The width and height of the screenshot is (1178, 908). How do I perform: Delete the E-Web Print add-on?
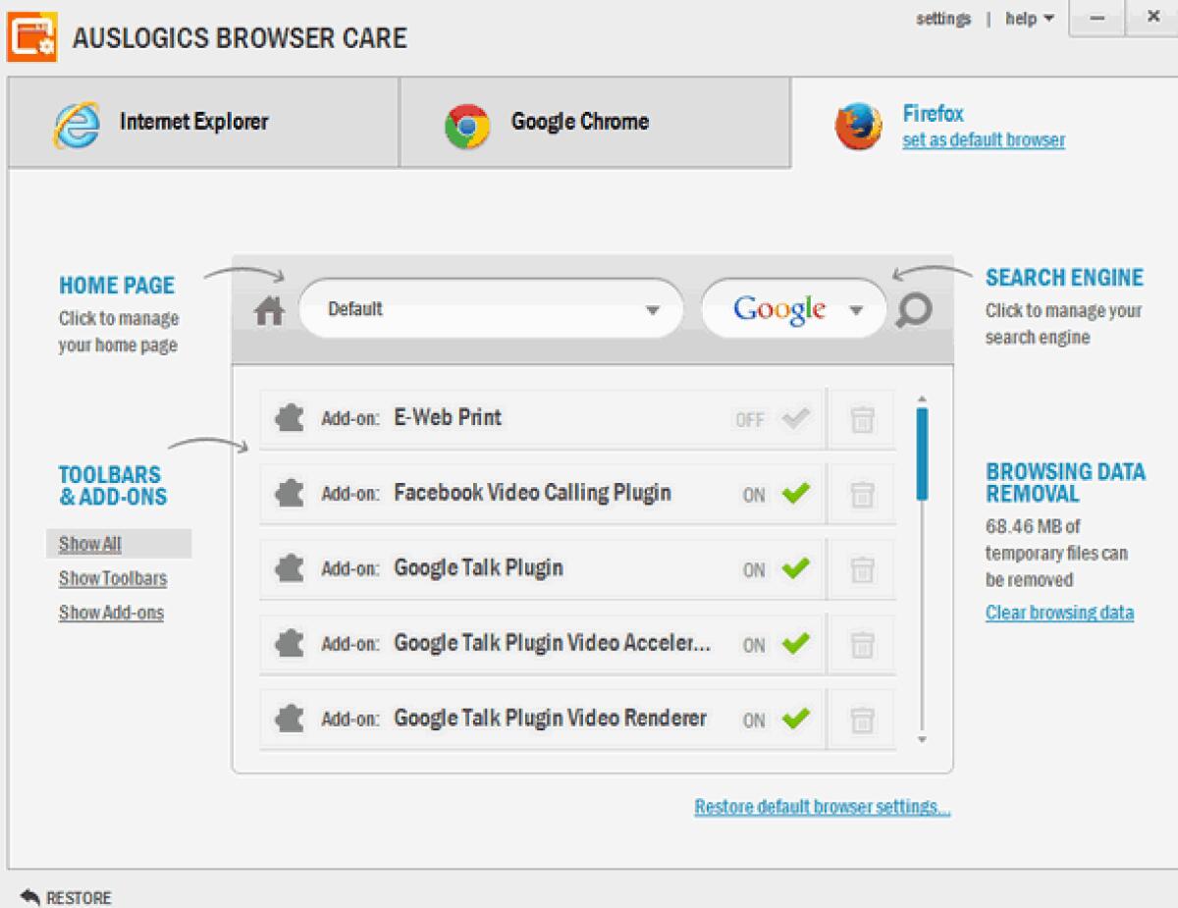[861, 418]
